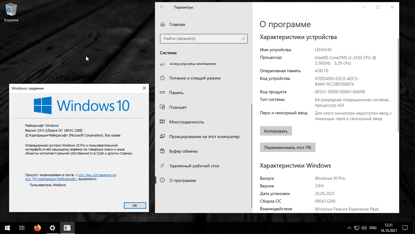Close the Windows: сведения dialog
This screenshot has width=415, height=234.
click(144, 88)
